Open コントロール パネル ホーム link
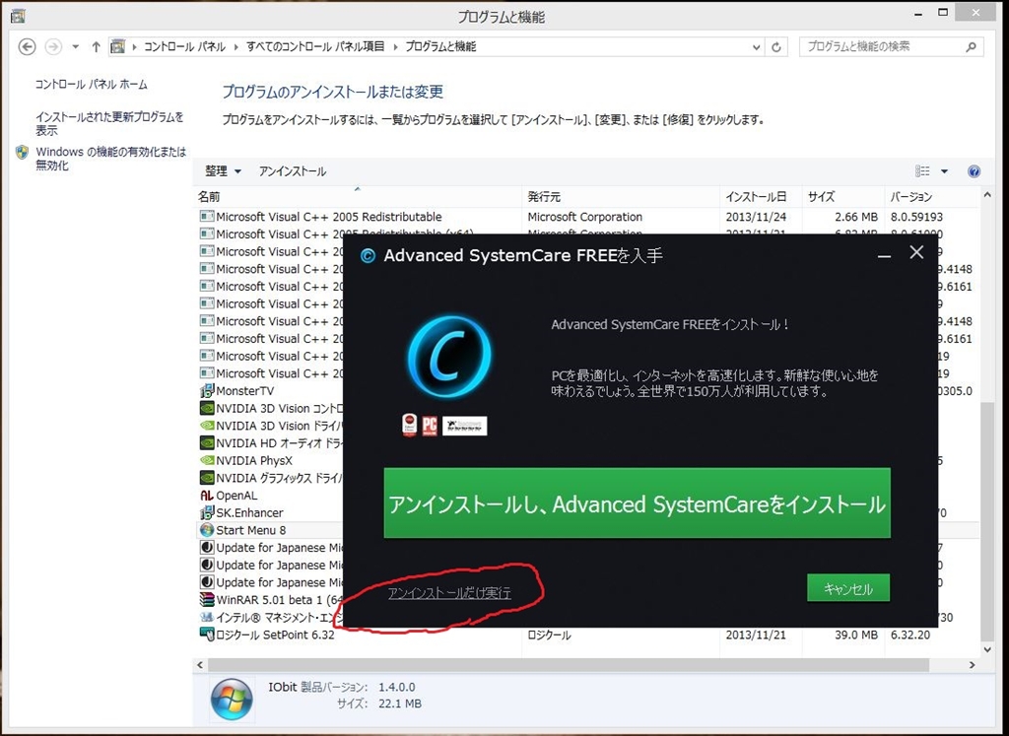 91,85
